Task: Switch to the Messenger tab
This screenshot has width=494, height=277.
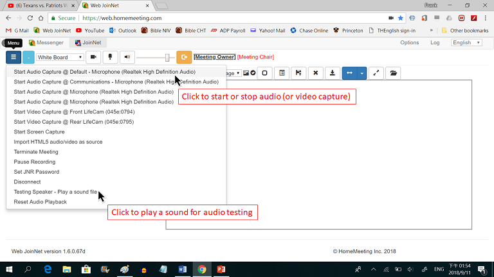Action: tap(46, 42)
